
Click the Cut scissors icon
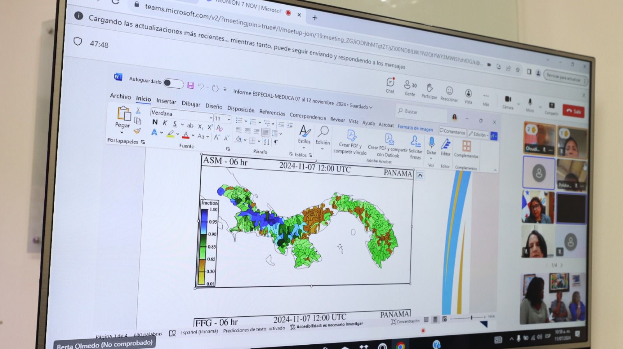[138, 111]
